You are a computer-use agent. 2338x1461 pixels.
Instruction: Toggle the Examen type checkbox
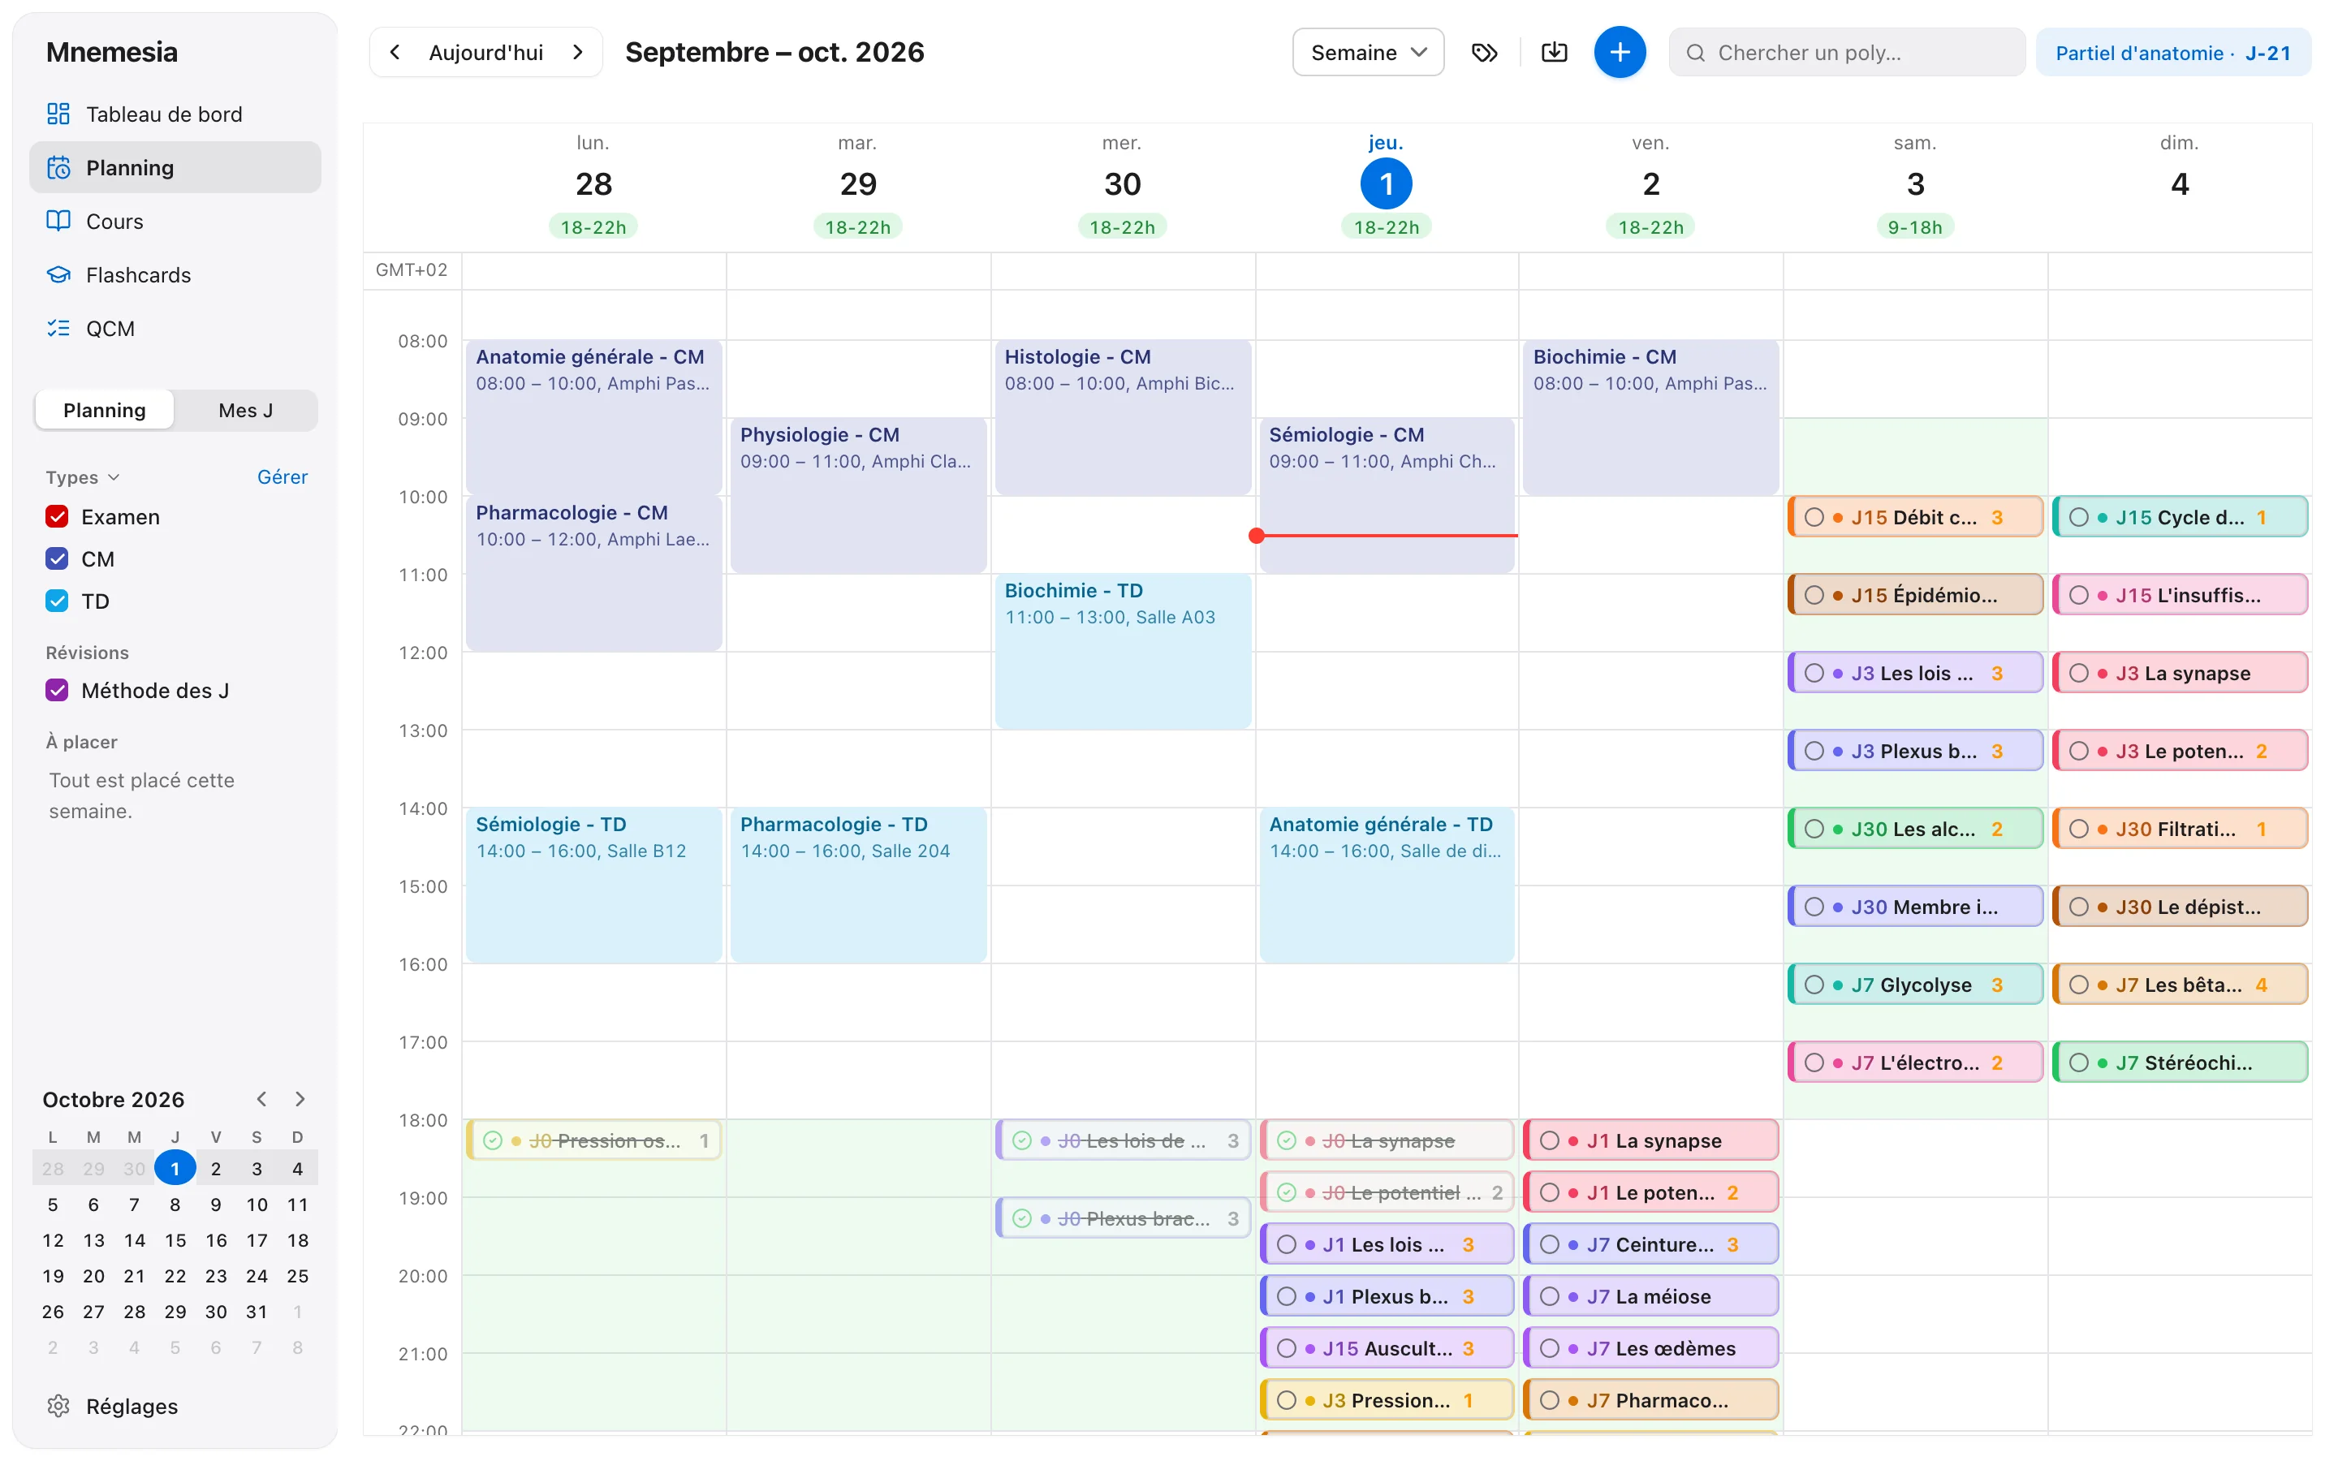tap(57, 517)
